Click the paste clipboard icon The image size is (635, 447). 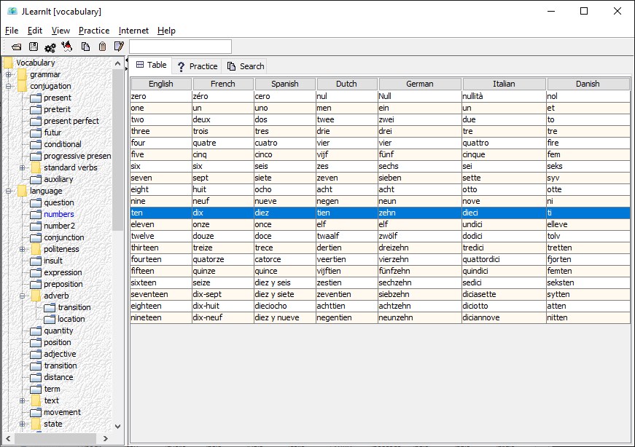pos(102,47)
